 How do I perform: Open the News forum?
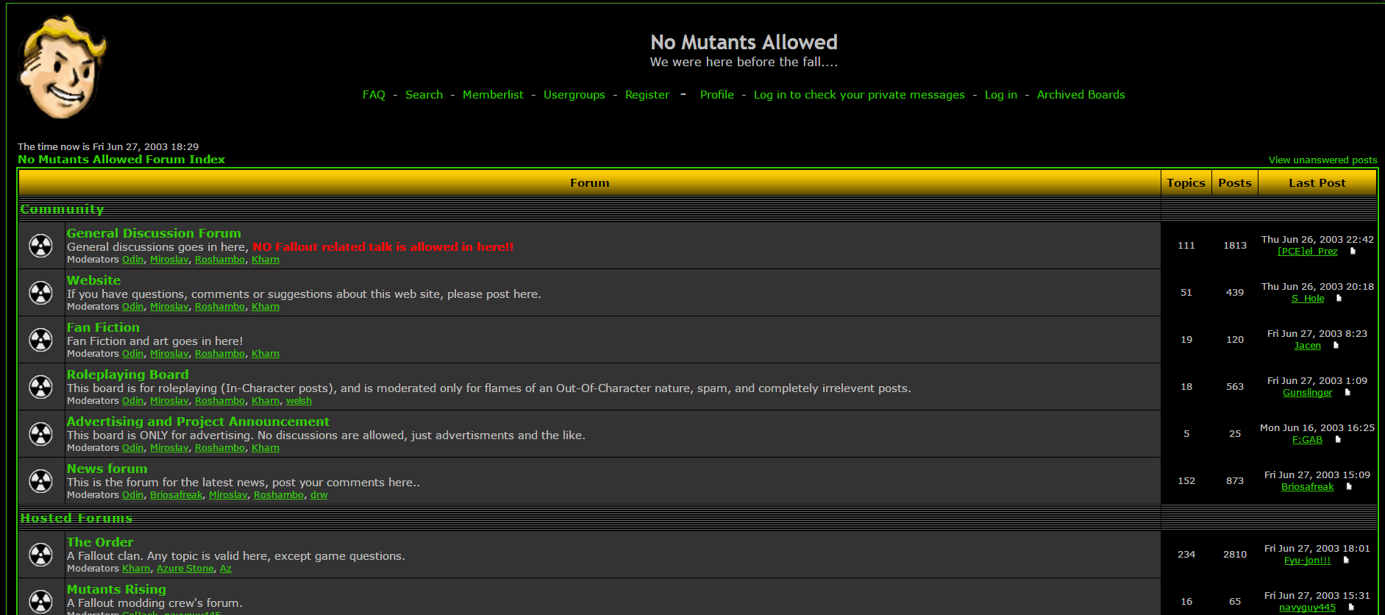click(x=107, y=469)
